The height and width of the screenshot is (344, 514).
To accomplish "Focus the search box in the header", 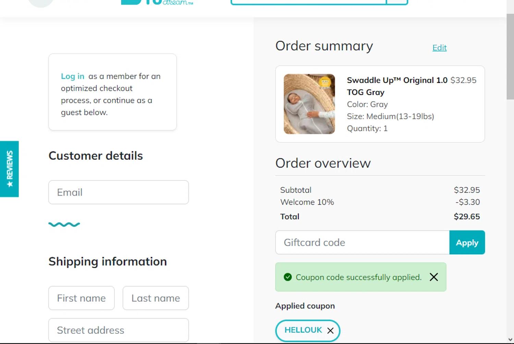I will point(308,2).
